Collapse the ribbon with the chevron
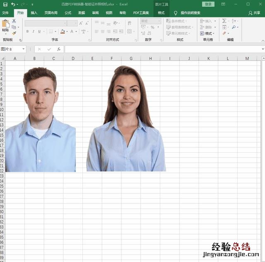Screen dimensions: 265x262 263,41
